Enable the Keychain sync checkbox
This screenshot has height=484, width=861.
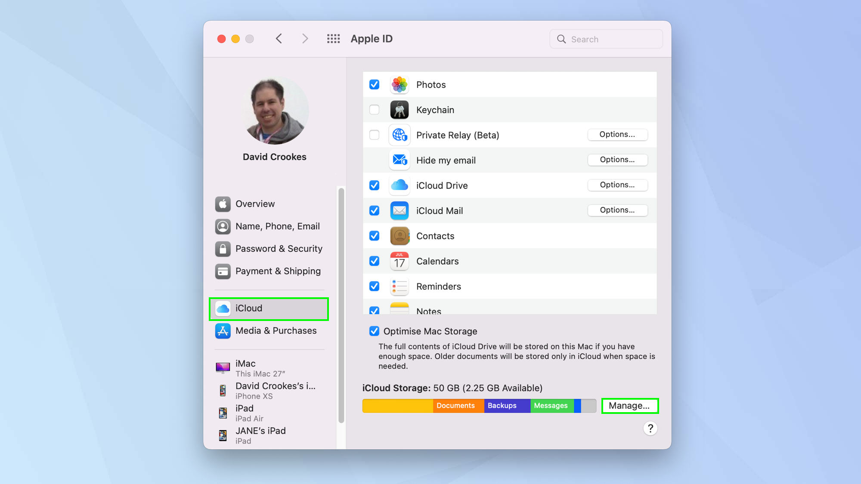click(x=375, y=109)
